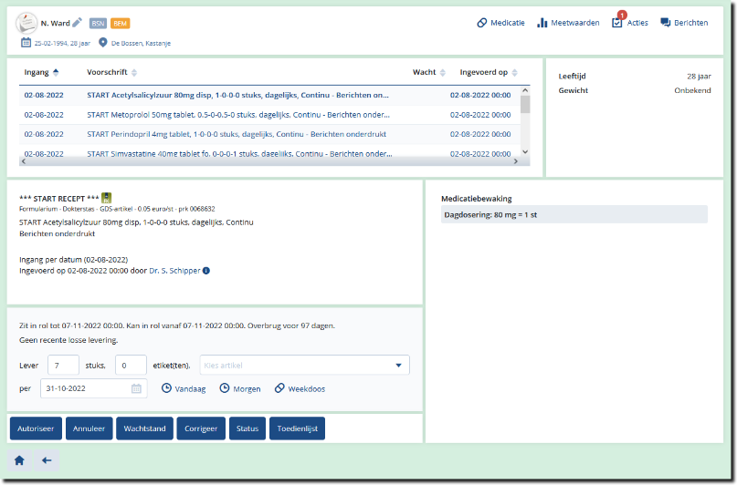Open calendar picker in date field
Screen dimensions: 737x485
(x=136, y=388)
